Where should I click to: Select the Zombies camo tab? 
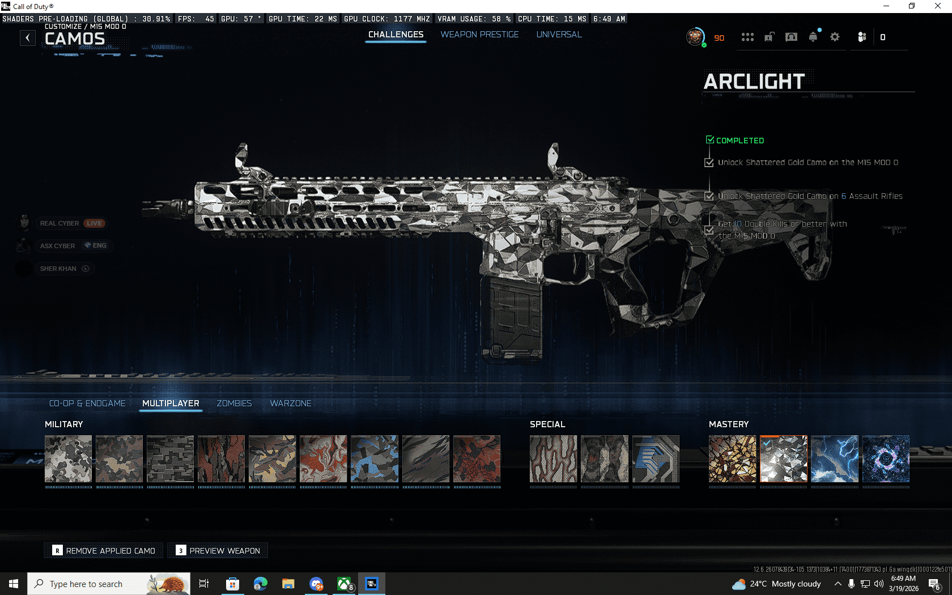click(x=234, y=403)
